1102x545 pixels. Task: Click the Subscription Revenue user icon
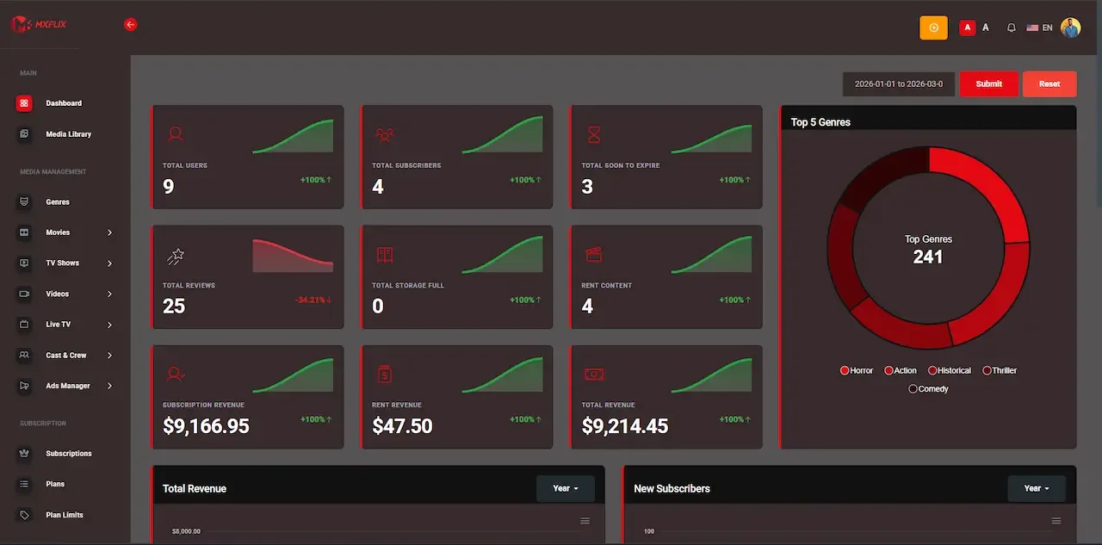[x=175, y=374]
